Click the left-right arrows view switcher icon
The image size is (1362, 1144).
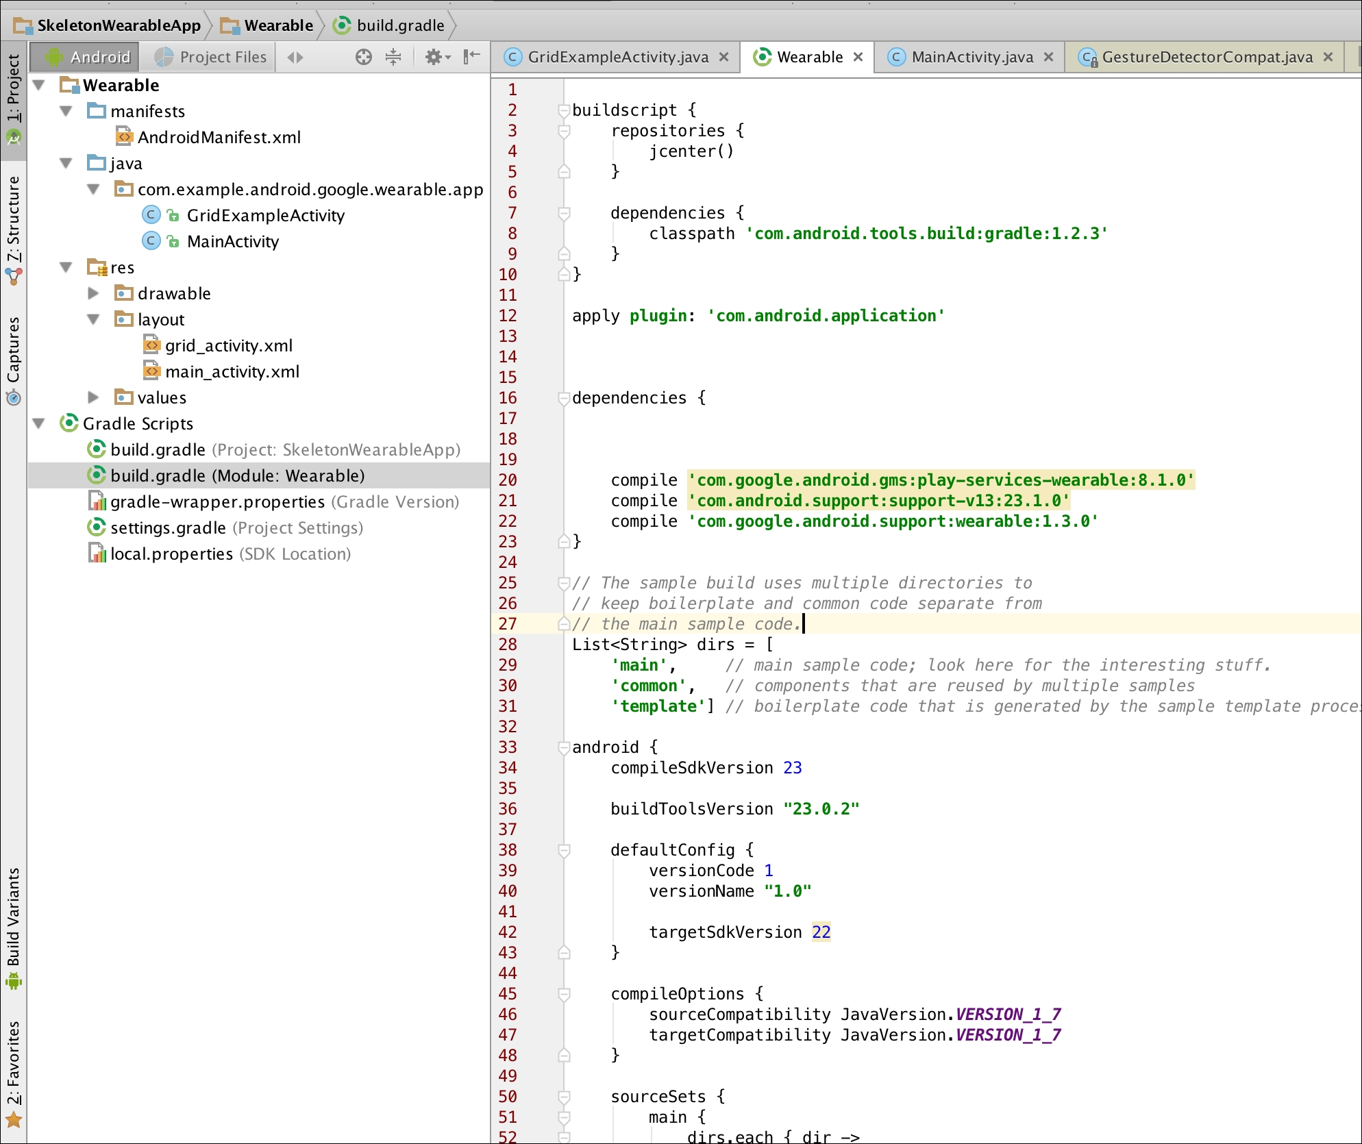[295, 57]
